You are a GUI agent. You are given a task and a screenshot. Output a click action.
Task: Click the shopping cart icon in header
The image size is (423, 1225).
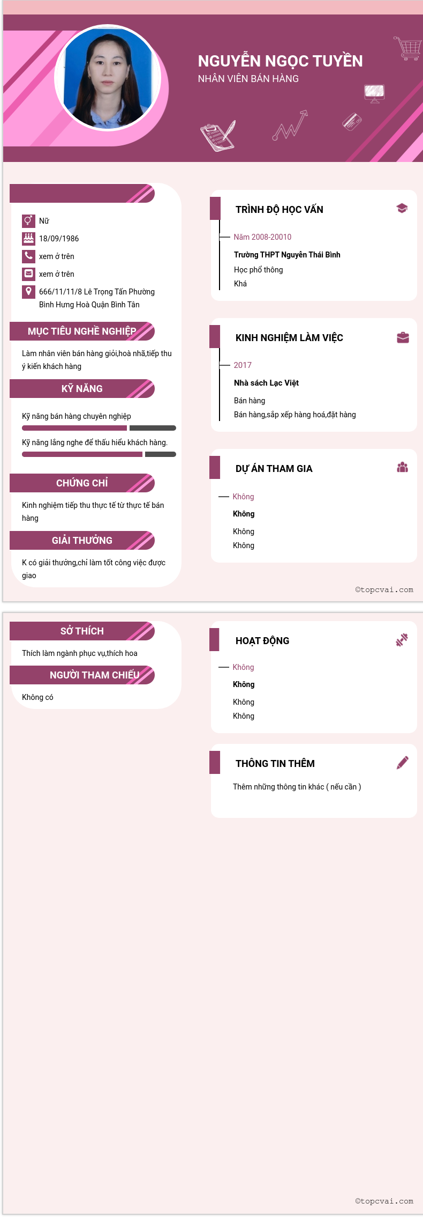point(409,48)
